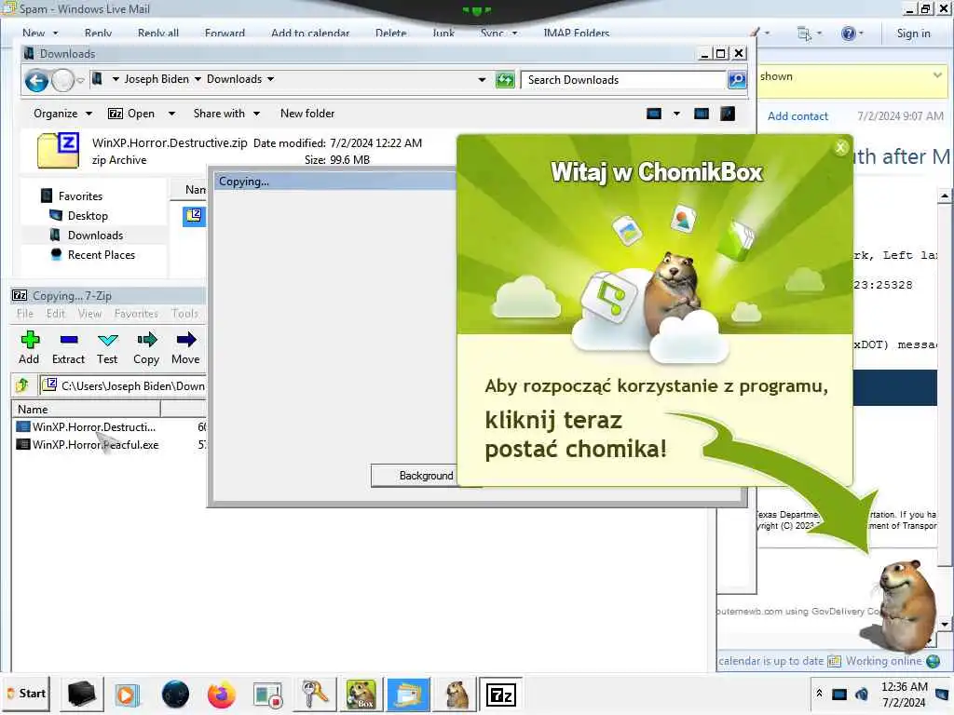Change view icon in Downloads toolbar

tap(654, 114)
